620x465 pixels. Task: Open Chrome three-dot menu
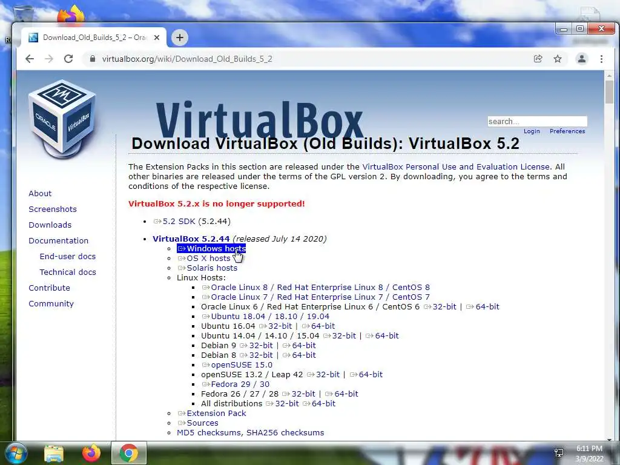[x=601, y=59]
